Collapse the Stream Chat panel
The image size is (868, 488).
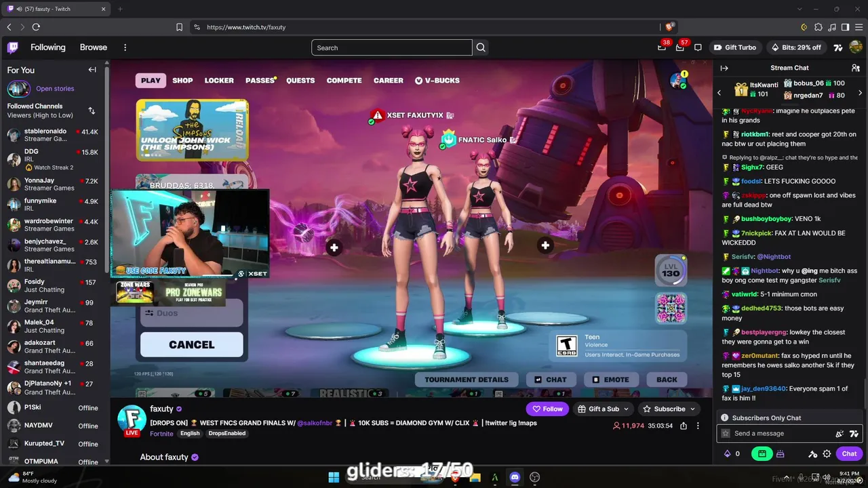[724, 68]
